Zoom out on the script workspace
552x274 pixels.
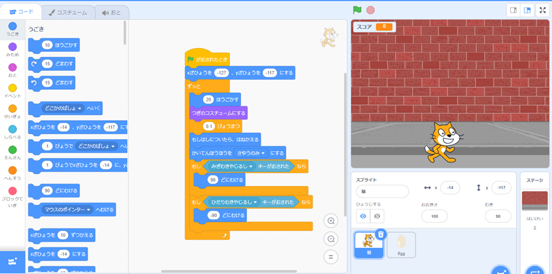[x=331, y=239]
